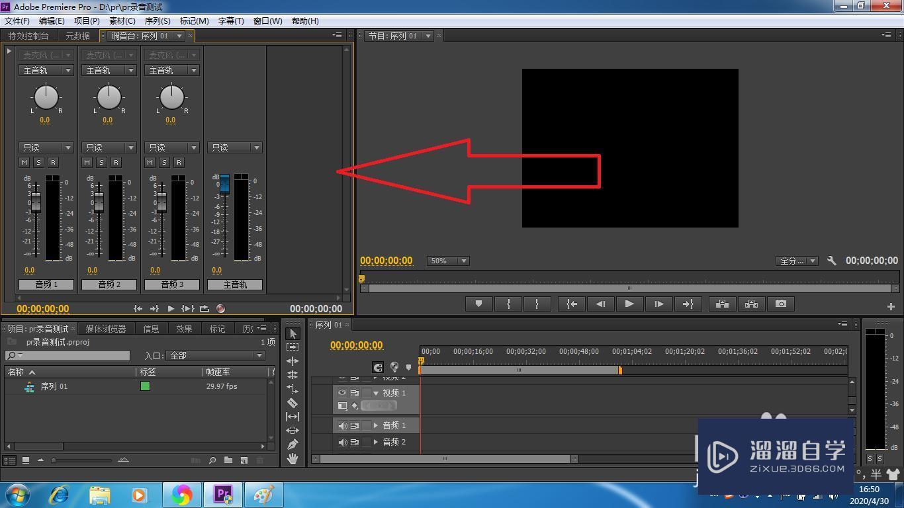Enable record on mixer track 1
904x508 pixels.
53,162
